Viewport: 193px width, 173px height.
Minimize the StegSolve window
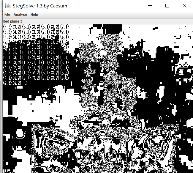[x=150, y=6]
